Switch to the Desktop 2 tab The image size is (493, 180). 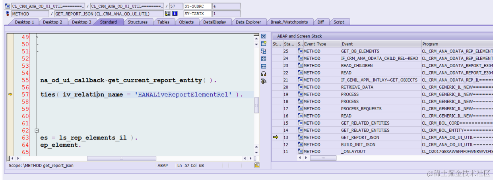52,22
